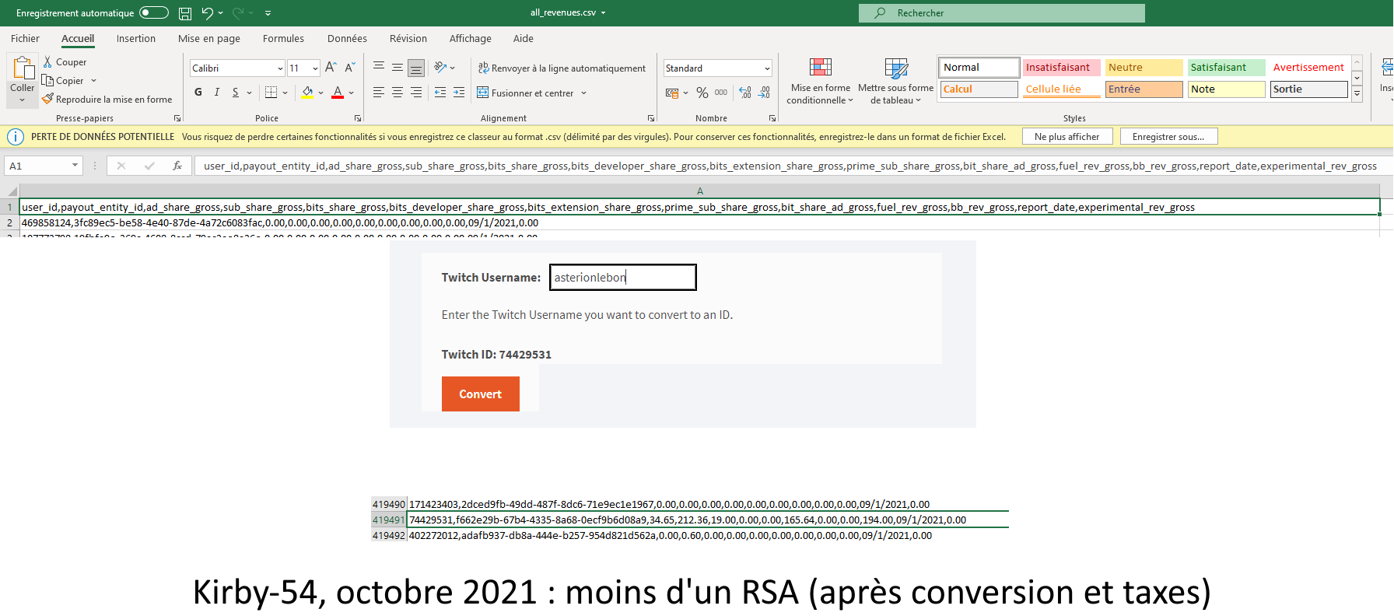
Task: Select column A header
Action: [700, 191]
